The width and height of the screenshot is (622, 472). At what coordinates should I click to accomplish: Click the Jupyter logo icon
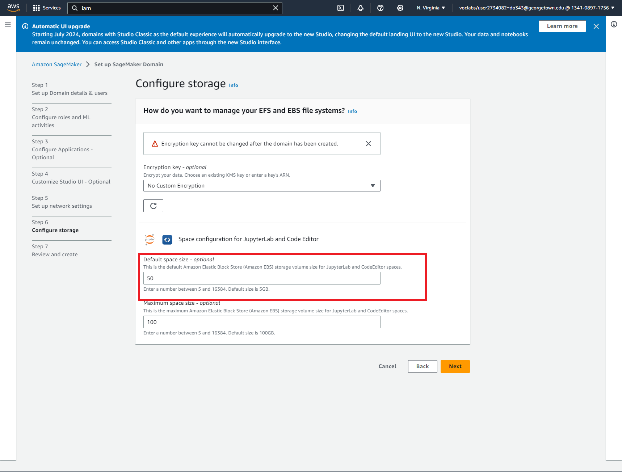pos(150,239)
